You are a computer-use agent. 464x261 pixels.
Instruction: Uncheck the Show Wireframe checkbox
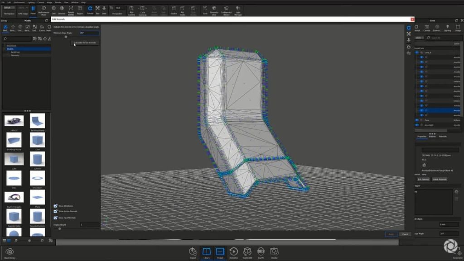tap(56, 206)
